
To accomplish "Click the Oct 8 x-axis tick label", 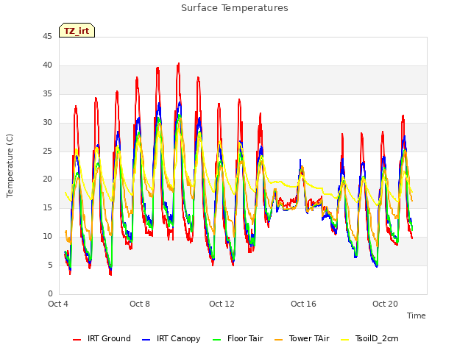I will (x=140, y=304).
